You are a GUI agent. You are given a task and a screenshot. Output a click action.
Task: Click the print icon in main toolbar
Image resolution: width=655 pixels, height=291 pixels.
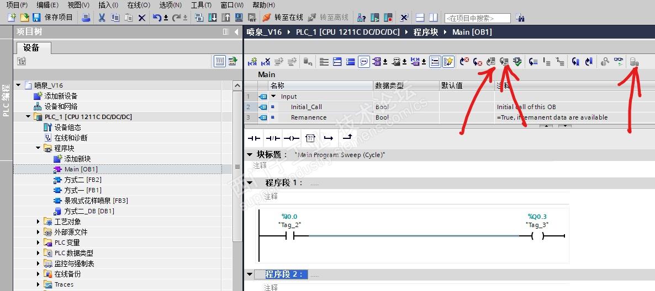pos(86,18)
